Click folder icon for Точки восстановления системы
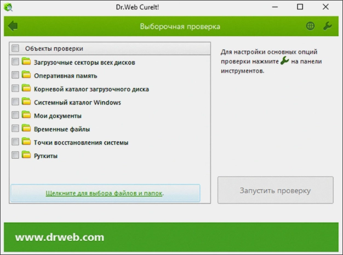 coord(26,141)
